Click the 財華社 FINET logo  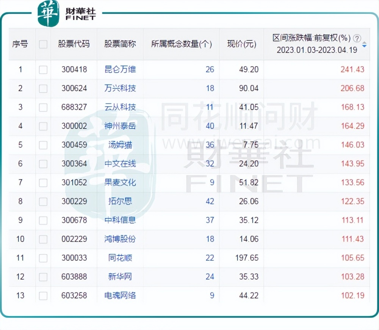(x=67, y=14)
